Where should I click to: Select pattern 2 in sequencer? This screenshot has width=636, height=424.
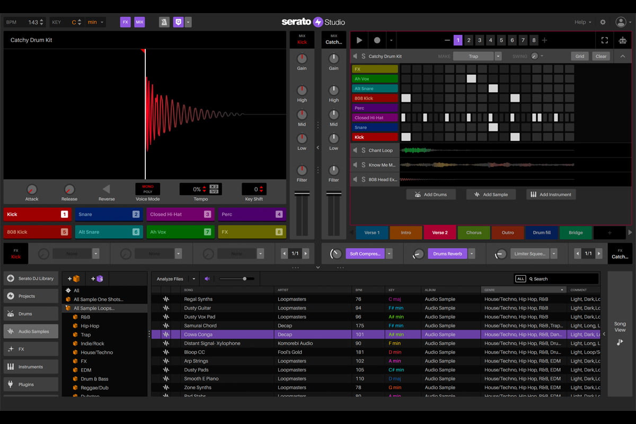pos(469,40)
